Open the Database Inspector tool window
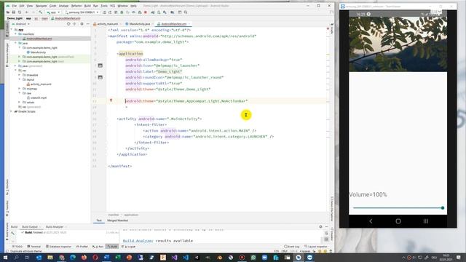The image size is (466, 262). tap(58, 246)
